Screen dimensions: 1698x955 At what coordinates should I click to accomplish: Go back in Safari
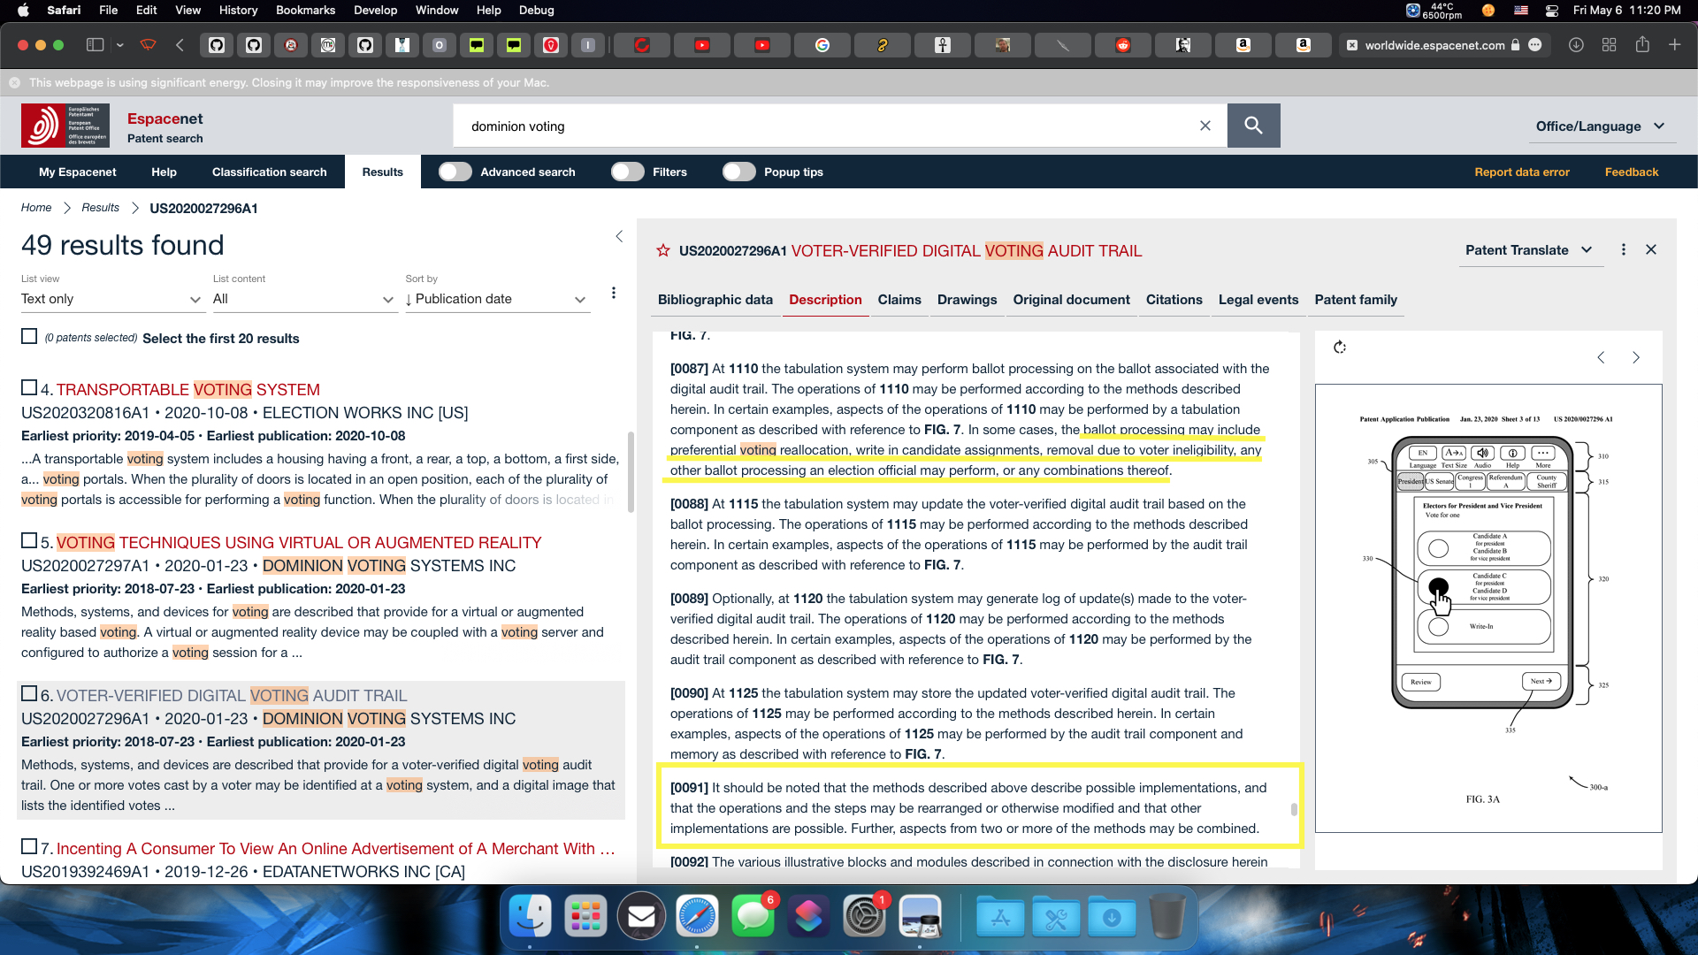180,45
